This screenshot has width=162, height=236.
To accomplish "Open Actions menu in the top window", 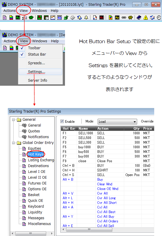I will (x=10, y=11).
